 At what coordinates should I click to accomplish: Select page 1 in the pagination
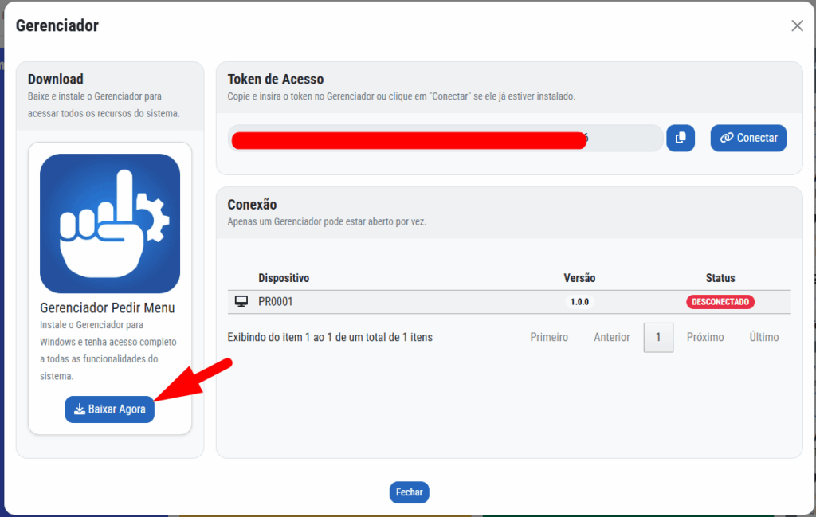658,337
